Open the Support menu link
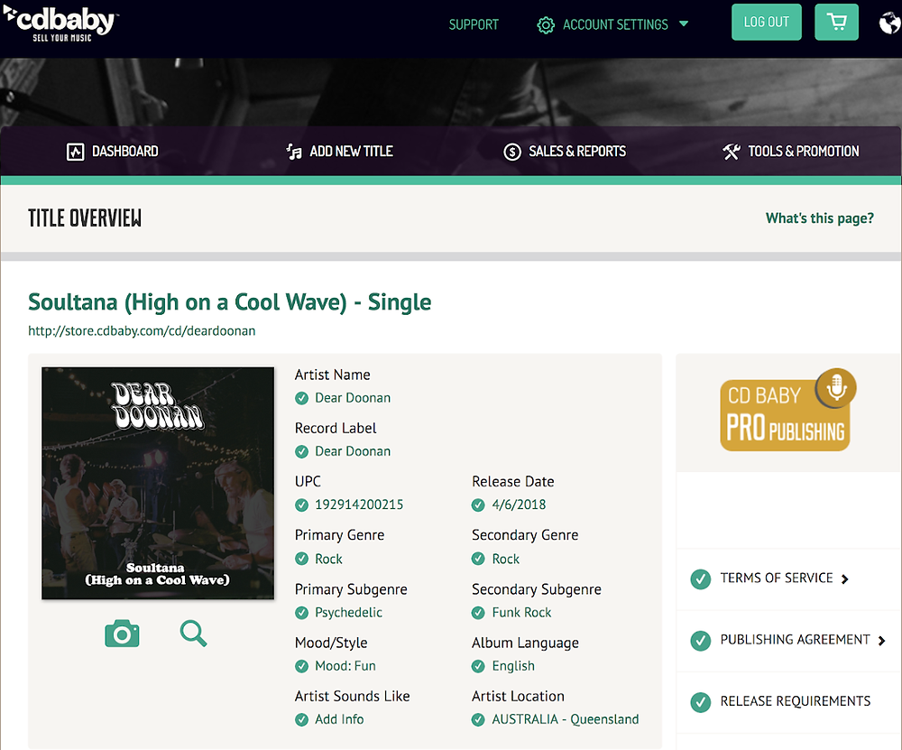Screen dimensions: 902x750 (474, 24)
